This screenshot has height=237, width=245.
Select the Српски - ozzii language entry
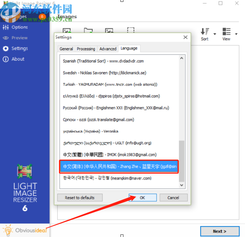coord(119,120)
